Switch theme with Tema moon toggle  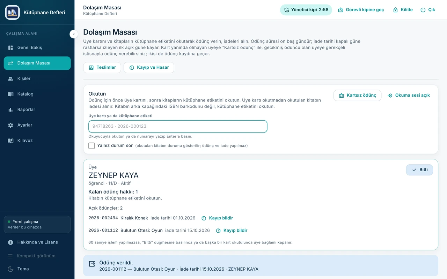[18, 269]
